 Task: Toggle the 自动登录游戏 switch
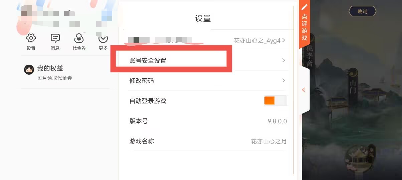click(x=275, y=101)
